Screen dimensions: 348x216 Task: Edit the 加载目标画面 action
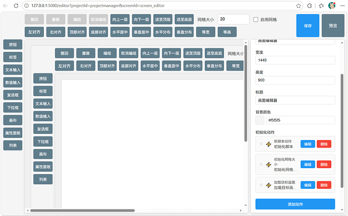308,185
